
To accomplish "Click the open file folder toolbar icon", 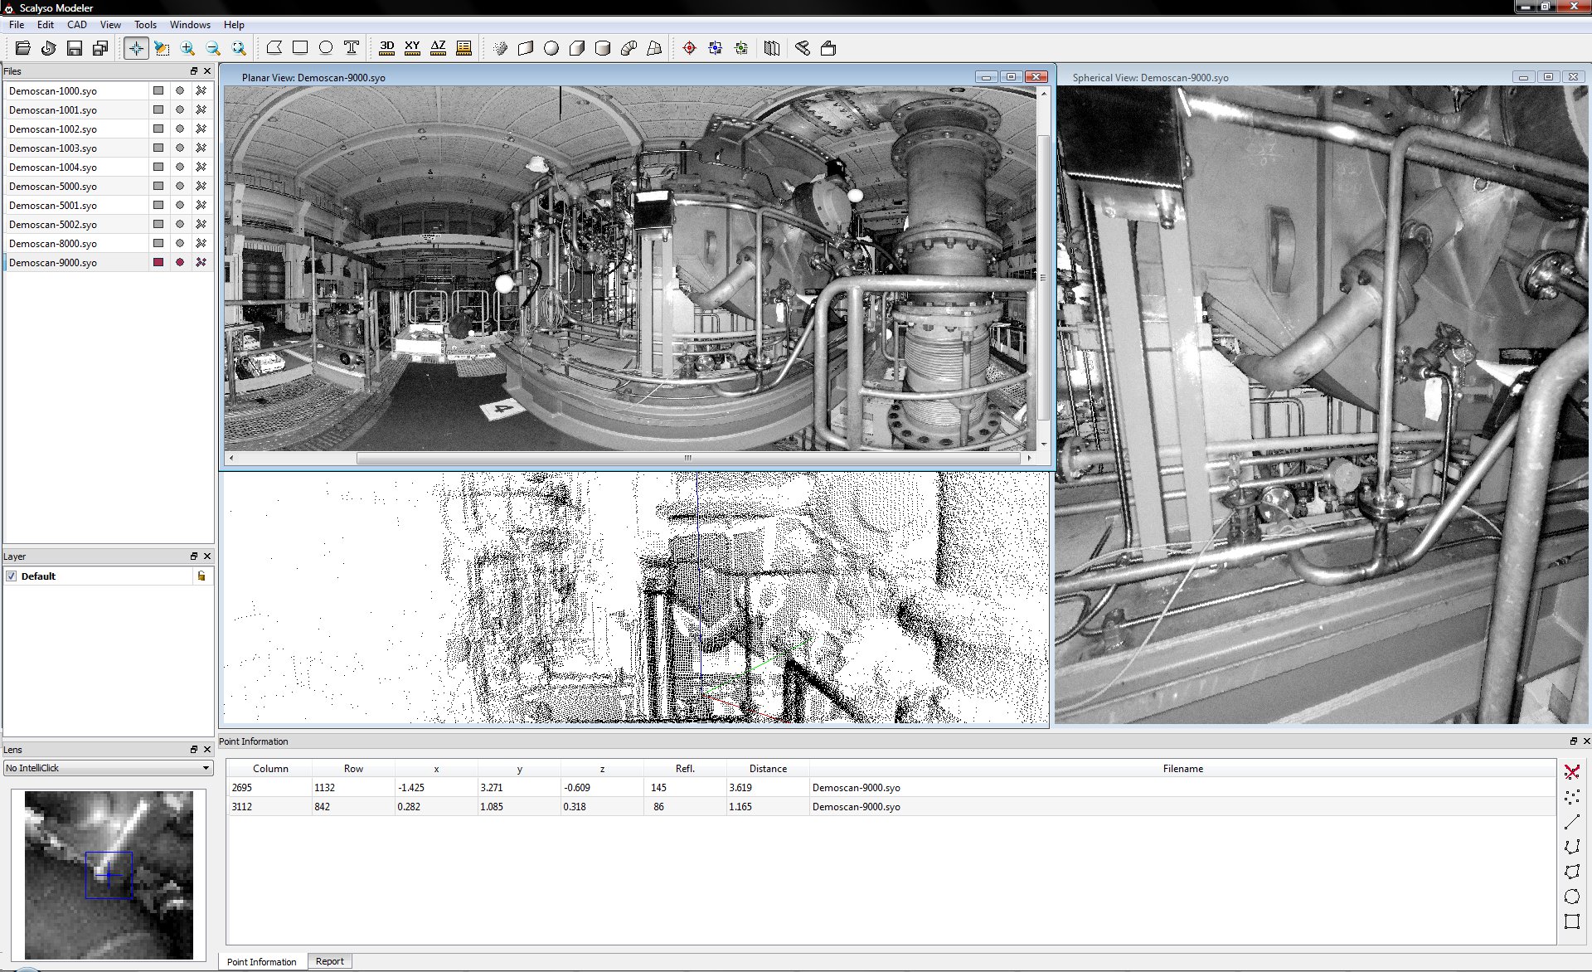I will pyautogui.click(x=23, y=48).
